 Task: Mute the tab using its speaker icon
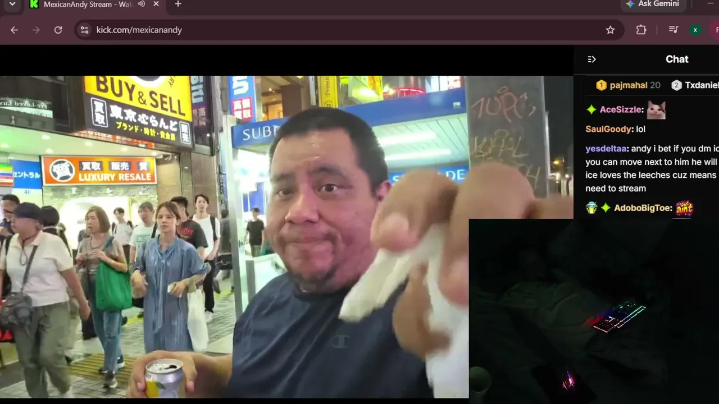(142, 4)
